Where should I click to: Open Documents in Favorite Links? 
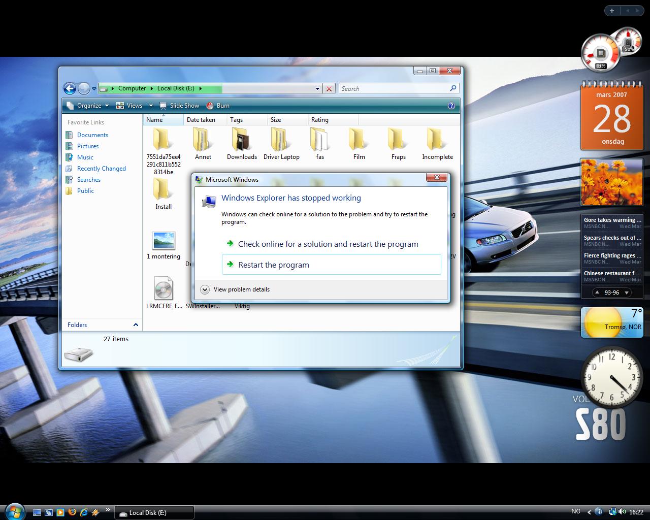point(92,135)
